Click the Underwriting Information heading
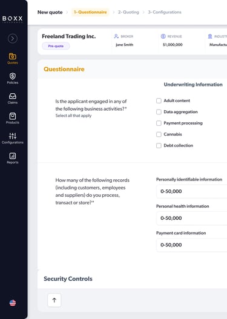The width and height of the screenshot is (227, 319). click(x=193, y=84)
